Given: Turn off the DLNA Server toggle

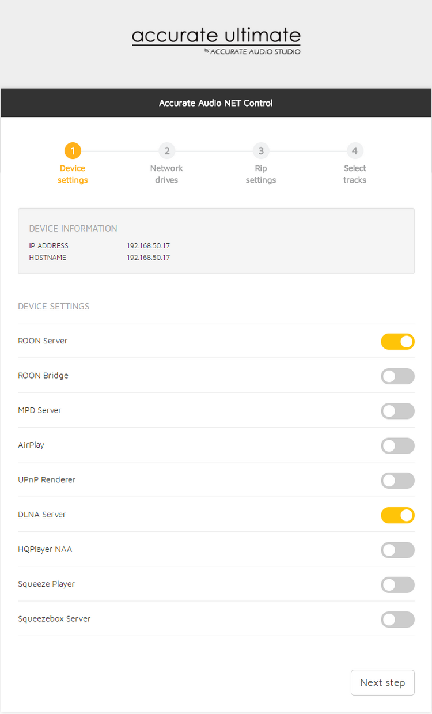Looking at the screenshot, I should pos(397,515).
